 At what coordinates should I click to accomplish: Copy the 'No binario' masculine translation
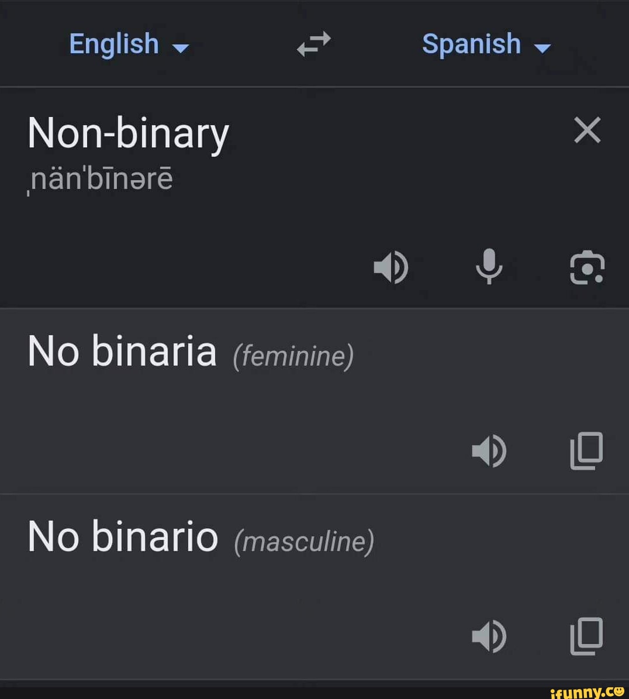[x=586, y=636]
